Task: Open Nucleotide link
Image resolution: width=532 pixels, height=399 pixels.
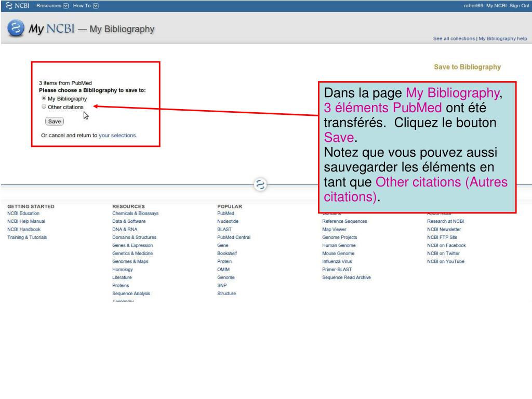Action: 228,221
